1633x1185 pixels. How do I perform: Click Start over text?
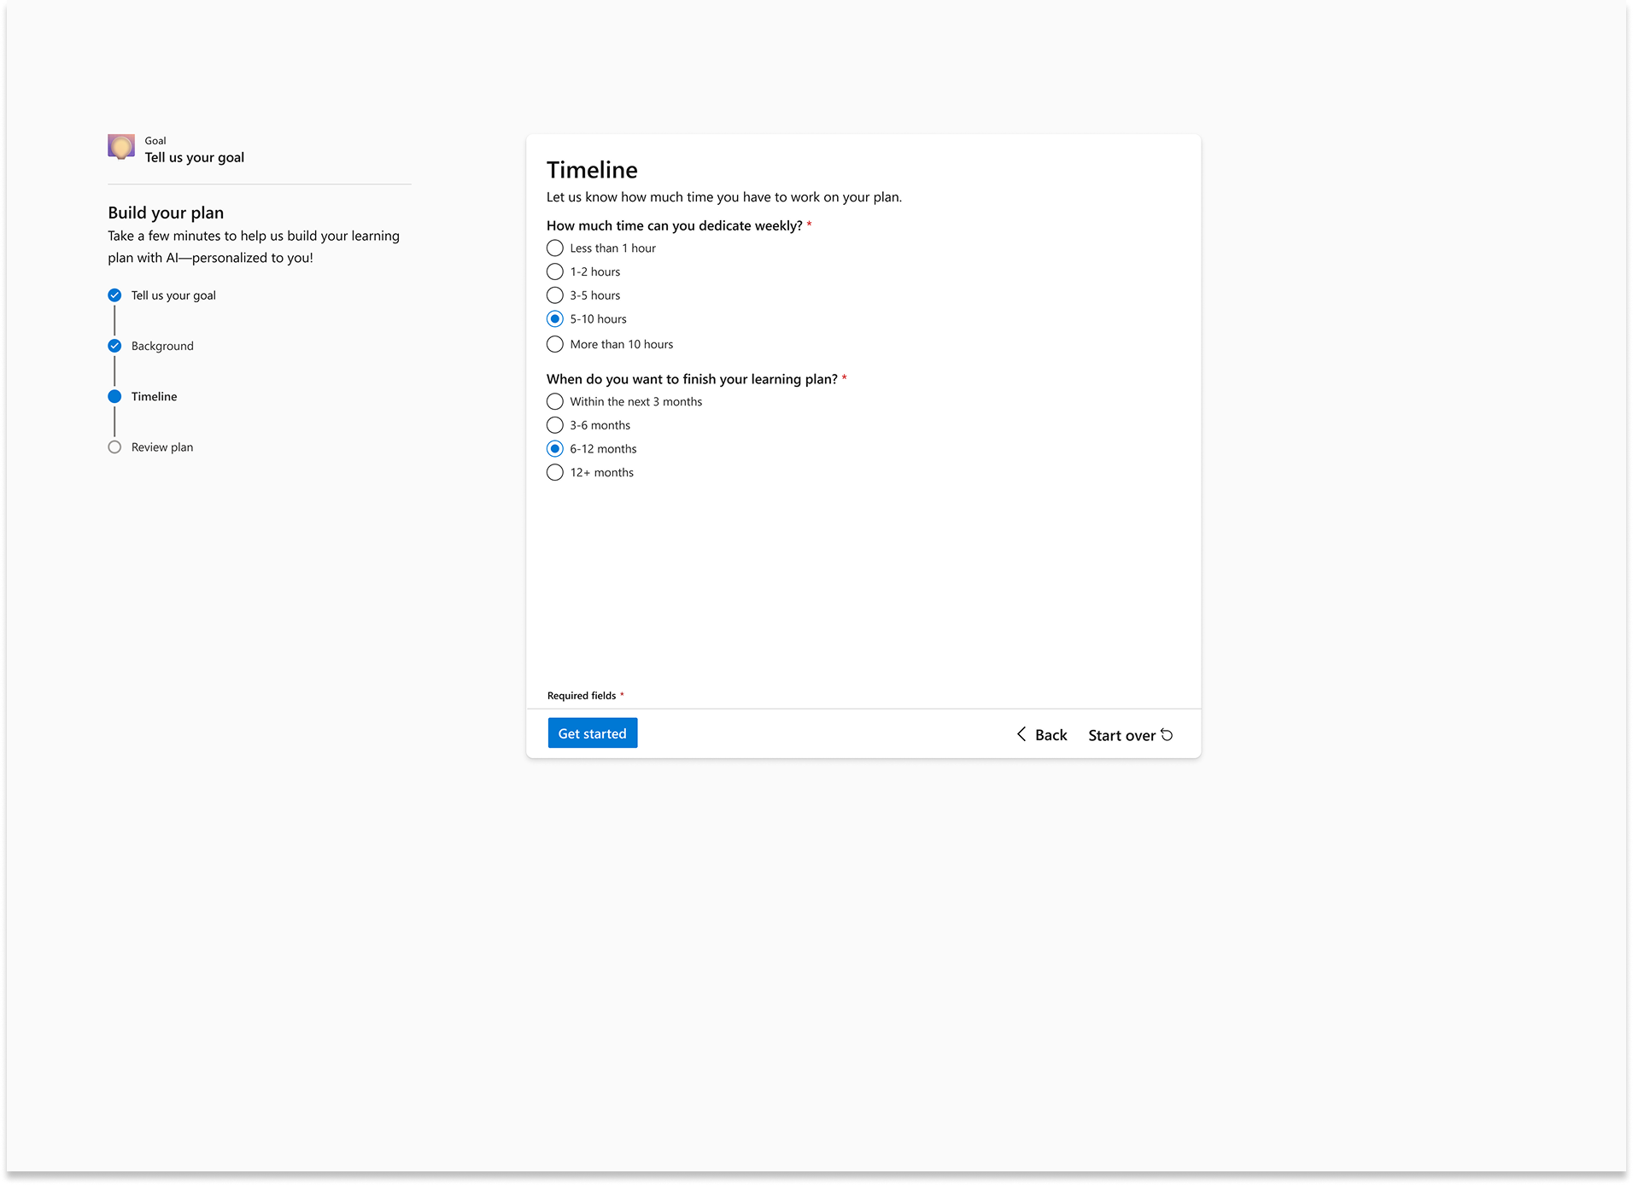(1121, 736)
